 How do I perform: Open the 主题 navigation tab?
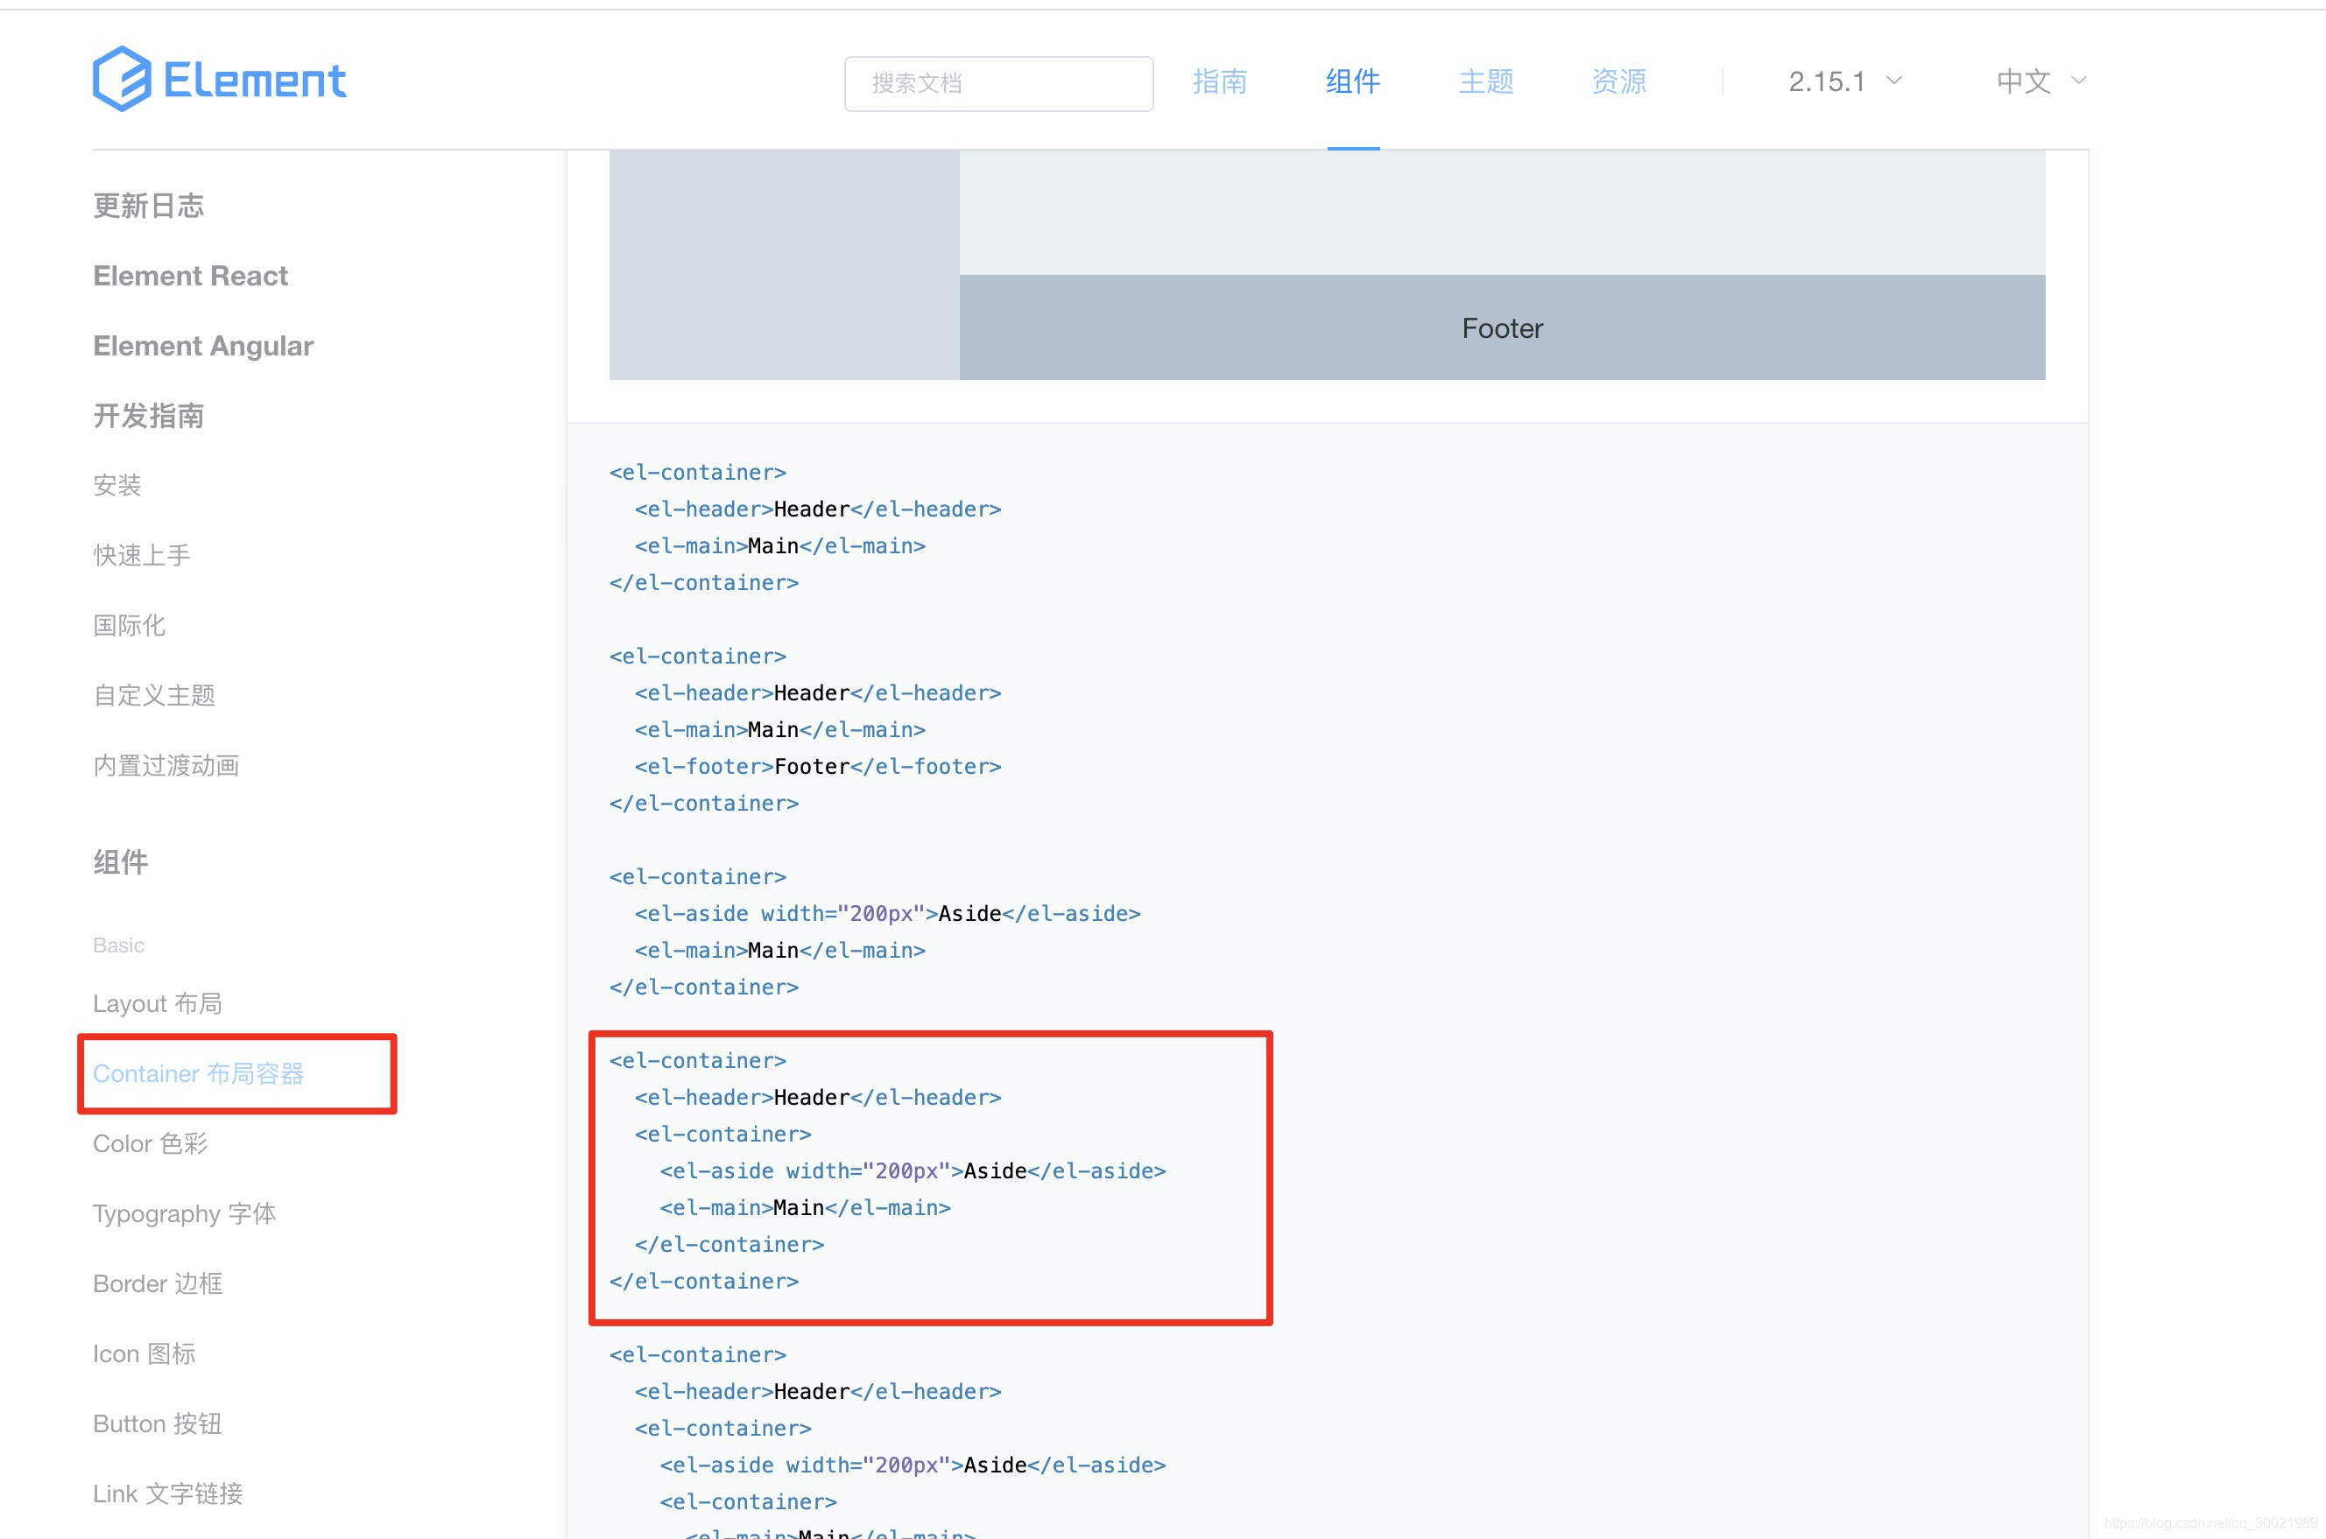tap(1485, 81)
